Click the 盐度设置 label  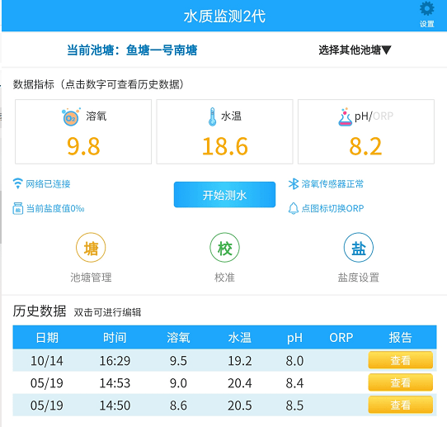[359, 278]
